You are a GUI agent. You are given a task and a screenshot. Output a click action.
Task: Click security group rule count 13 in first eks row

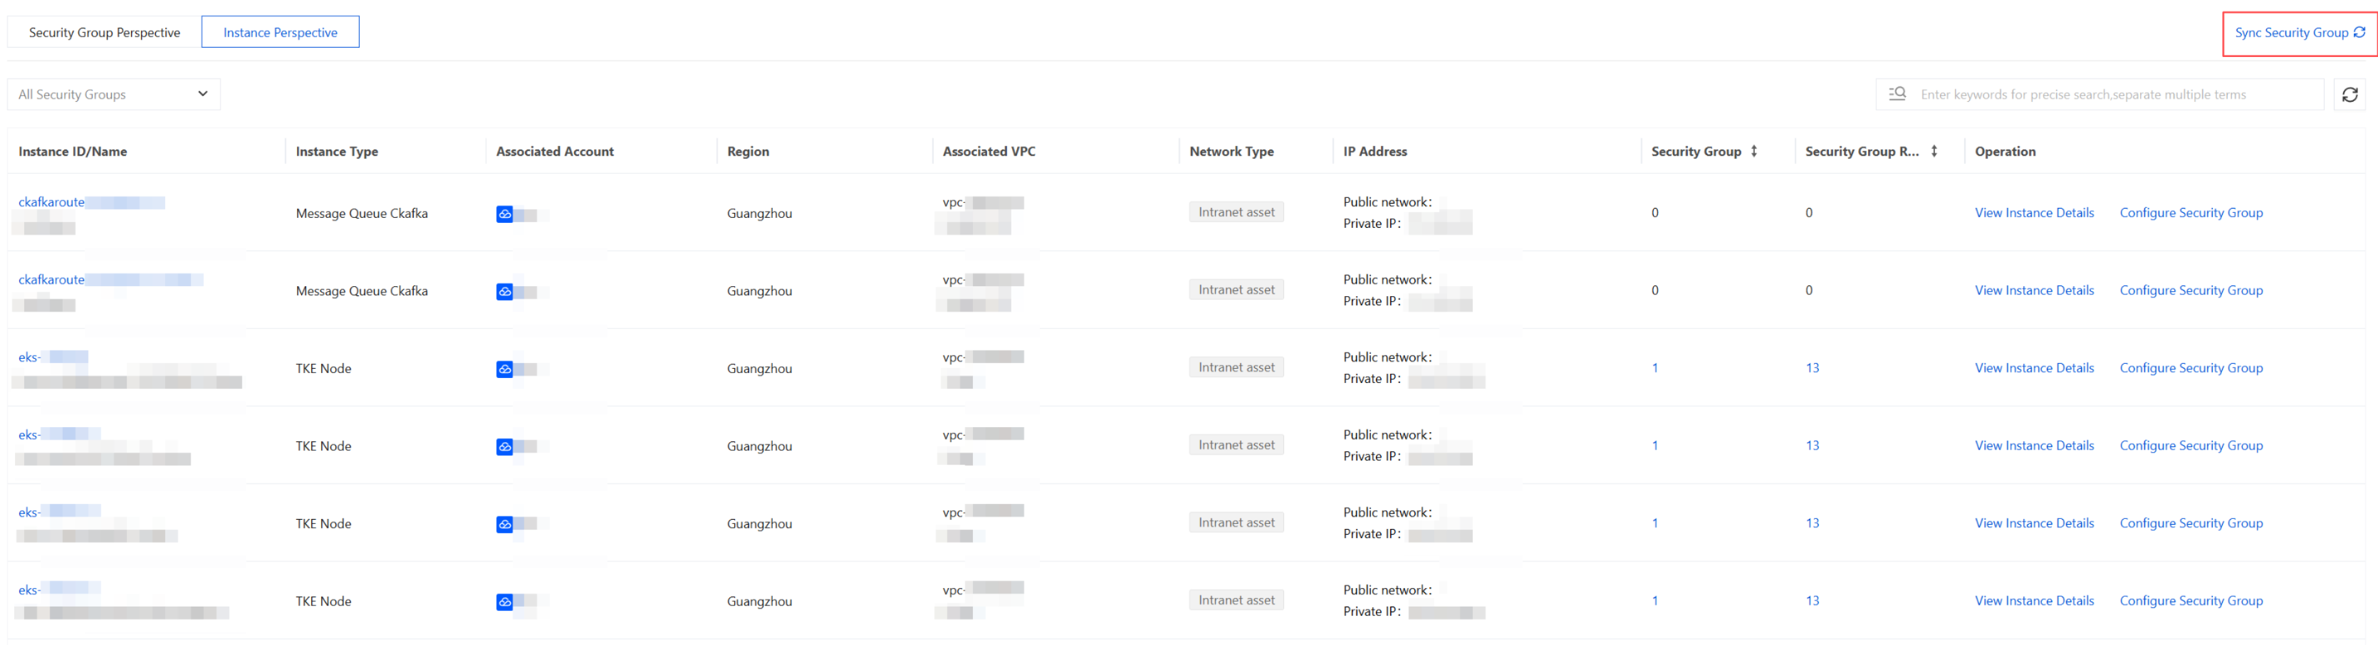tap(1811, 368)
